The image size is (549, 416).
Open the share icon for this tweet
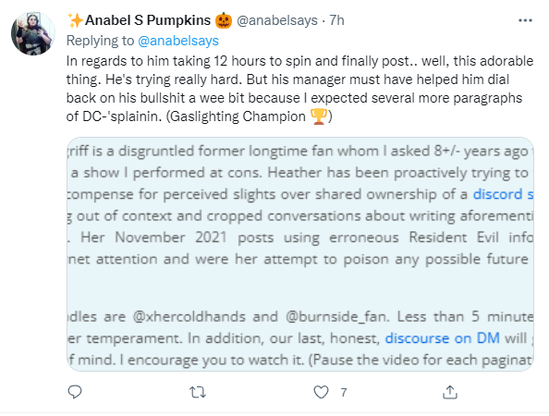point(450,392)
